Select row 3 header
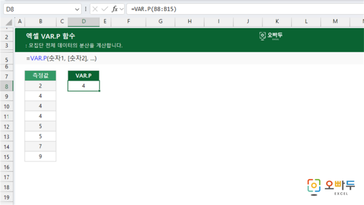Image resolution: width=364 pixels, height=205 pixels. pyautogui.click(x=7, y=46)
